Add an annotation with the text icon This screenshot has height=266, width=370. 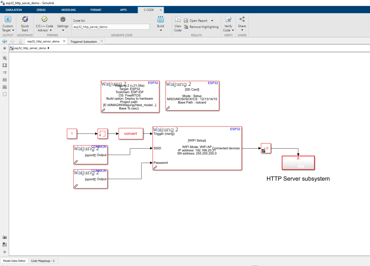pos(5,80)
